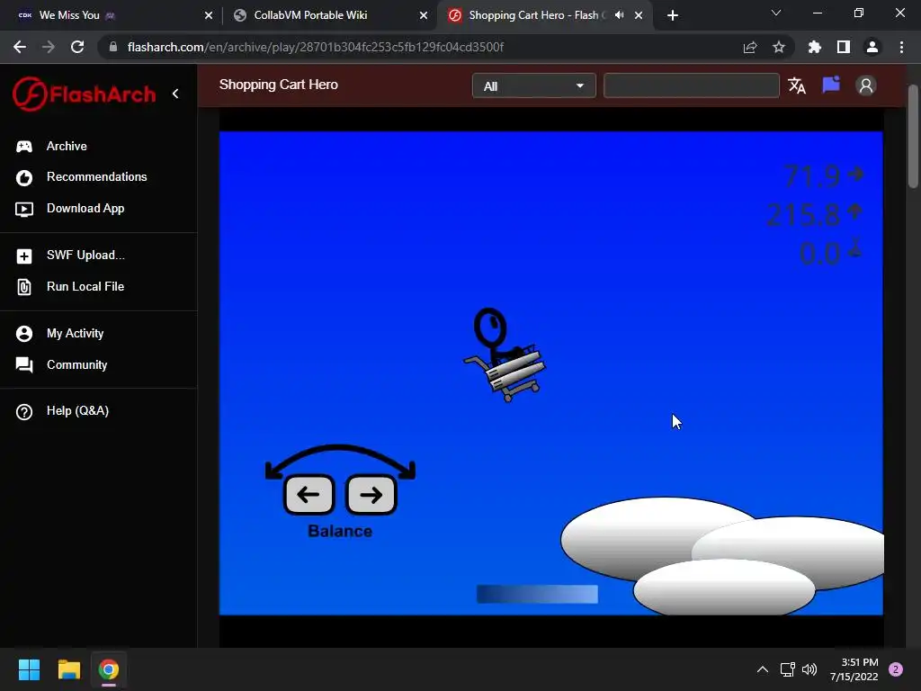Open the Chrome extensions puzzle icon

coord(815,47)
